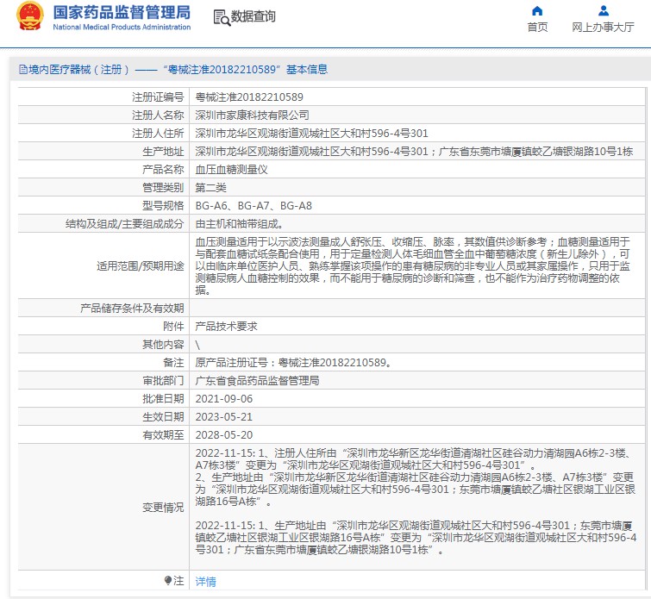Viewport: 651px width, 599px height.
Task: Click the document icon before 境内医疗器械
Action: [x=23, y=70]
